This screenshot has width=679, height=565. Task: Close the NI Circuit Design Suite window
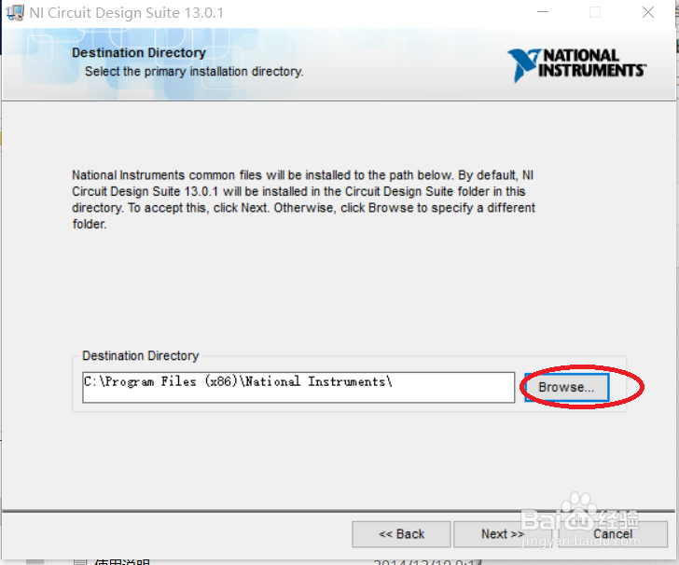coord(648,12)
